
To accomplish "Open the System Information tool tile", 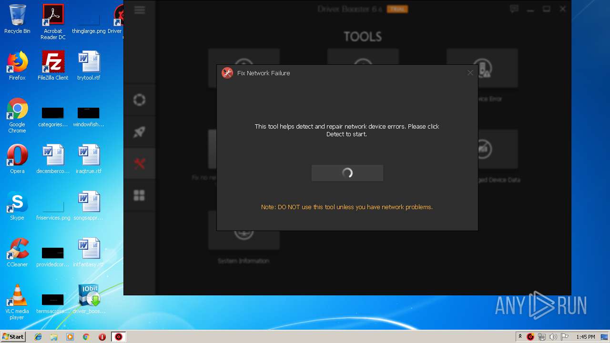I will (244, 238).
